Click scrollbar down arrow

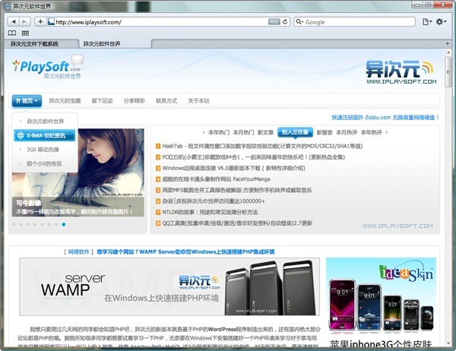click(x=448, y=343)
